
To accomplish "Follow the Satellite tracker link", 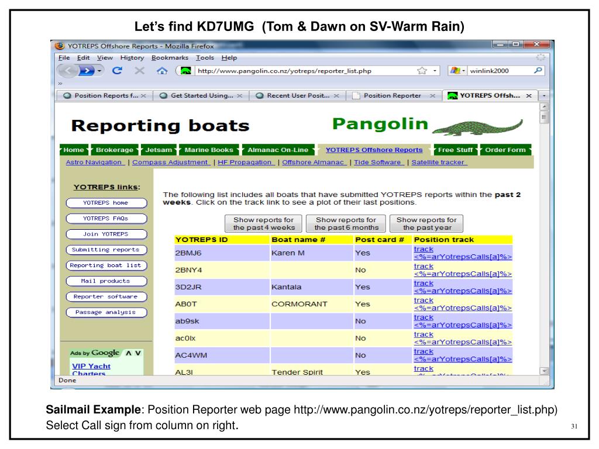I will [x=439, y=163].
